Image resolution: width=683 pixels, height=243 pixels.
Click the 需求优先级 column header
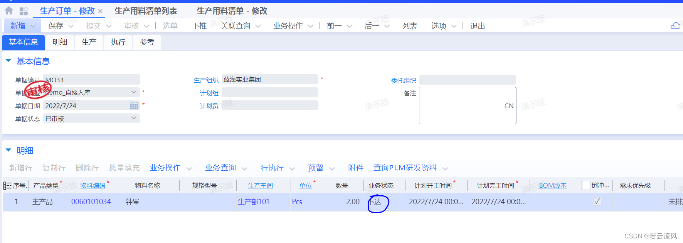click(635, 186)
